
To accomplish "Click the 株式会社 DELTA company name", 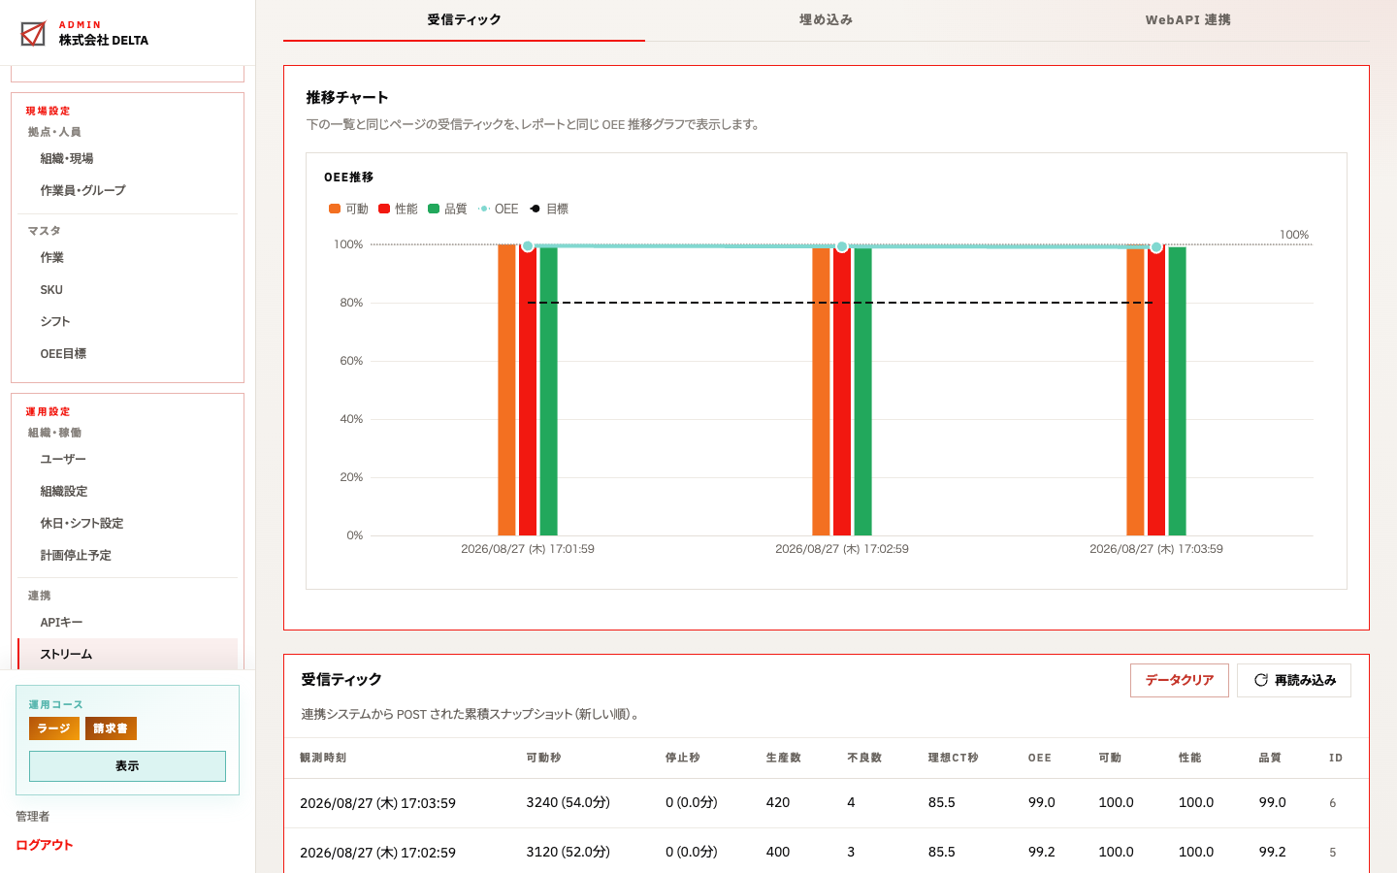I will coord(104,40).
